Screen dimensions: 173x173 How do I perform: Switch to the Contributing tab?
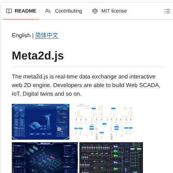pyautogui.click(x=63, y=11)
